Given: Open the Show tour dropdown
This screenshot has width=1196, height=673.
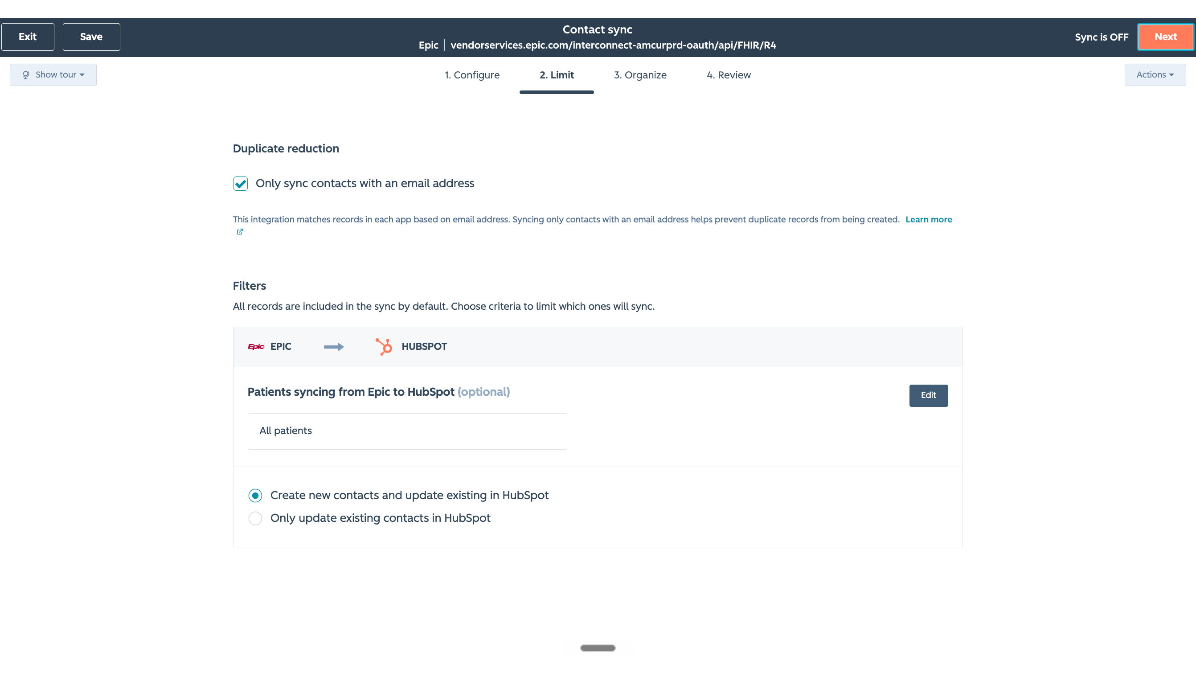Looking at the screenshot, I should coord(53,75).
